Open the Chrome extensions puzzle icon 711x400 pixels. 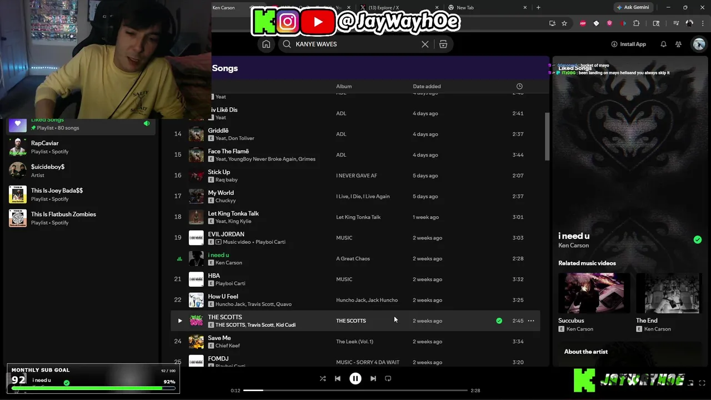tap(637, 23)
